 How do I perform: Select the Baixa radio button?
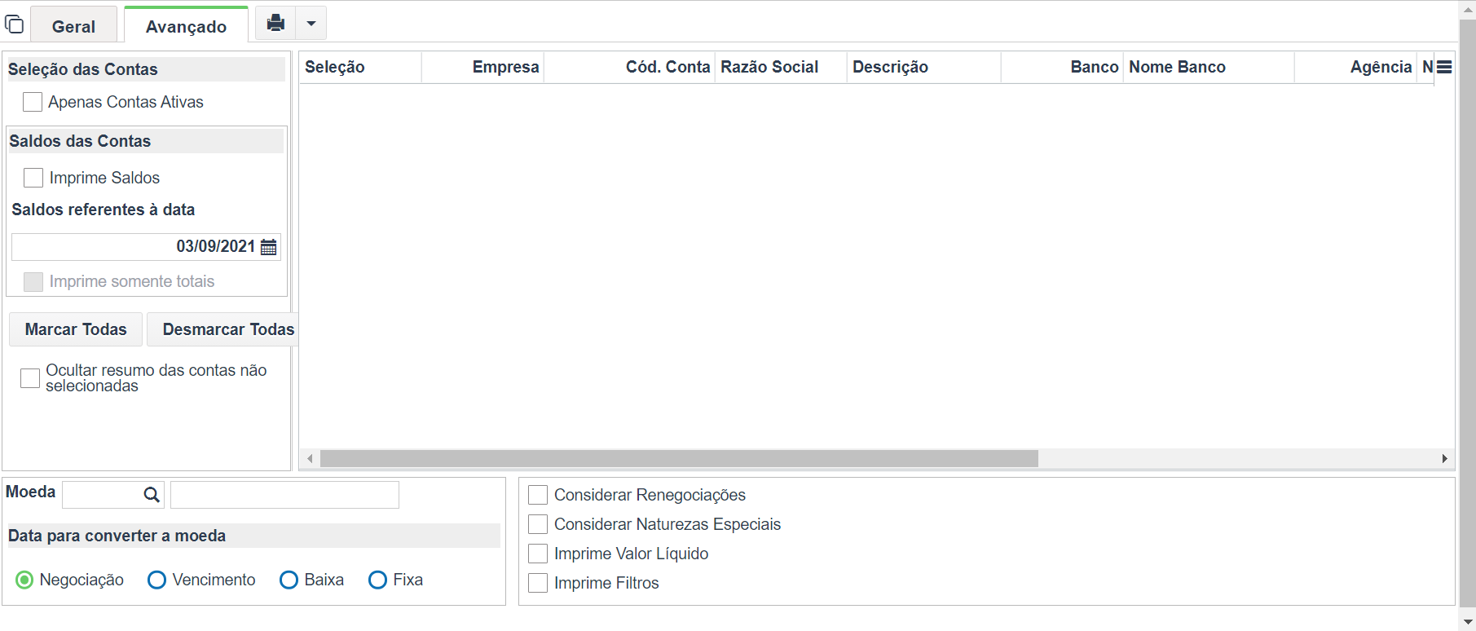click(289, 580)
